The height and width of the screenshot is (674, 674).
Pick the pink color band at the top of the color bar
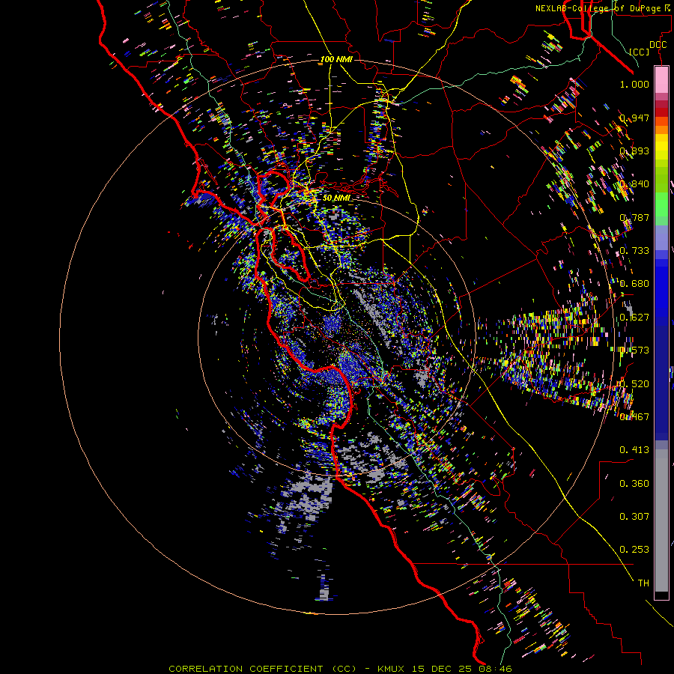pyautogui.click(x=661, y=80)
